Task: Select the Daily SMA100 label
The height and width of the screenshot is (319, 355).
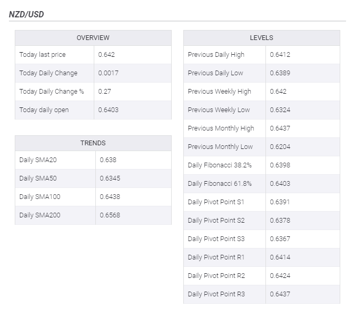Action: pos(40,196)
